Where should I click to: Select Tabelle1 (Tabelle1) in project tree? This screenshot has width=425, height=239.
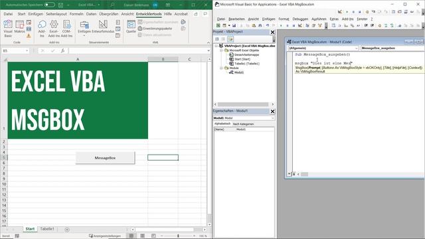pyautogui.click(x=244, y=64)
